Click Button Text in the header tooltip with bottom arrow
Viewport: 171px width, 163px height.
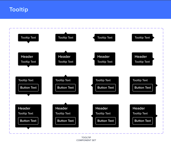point(28,121)
